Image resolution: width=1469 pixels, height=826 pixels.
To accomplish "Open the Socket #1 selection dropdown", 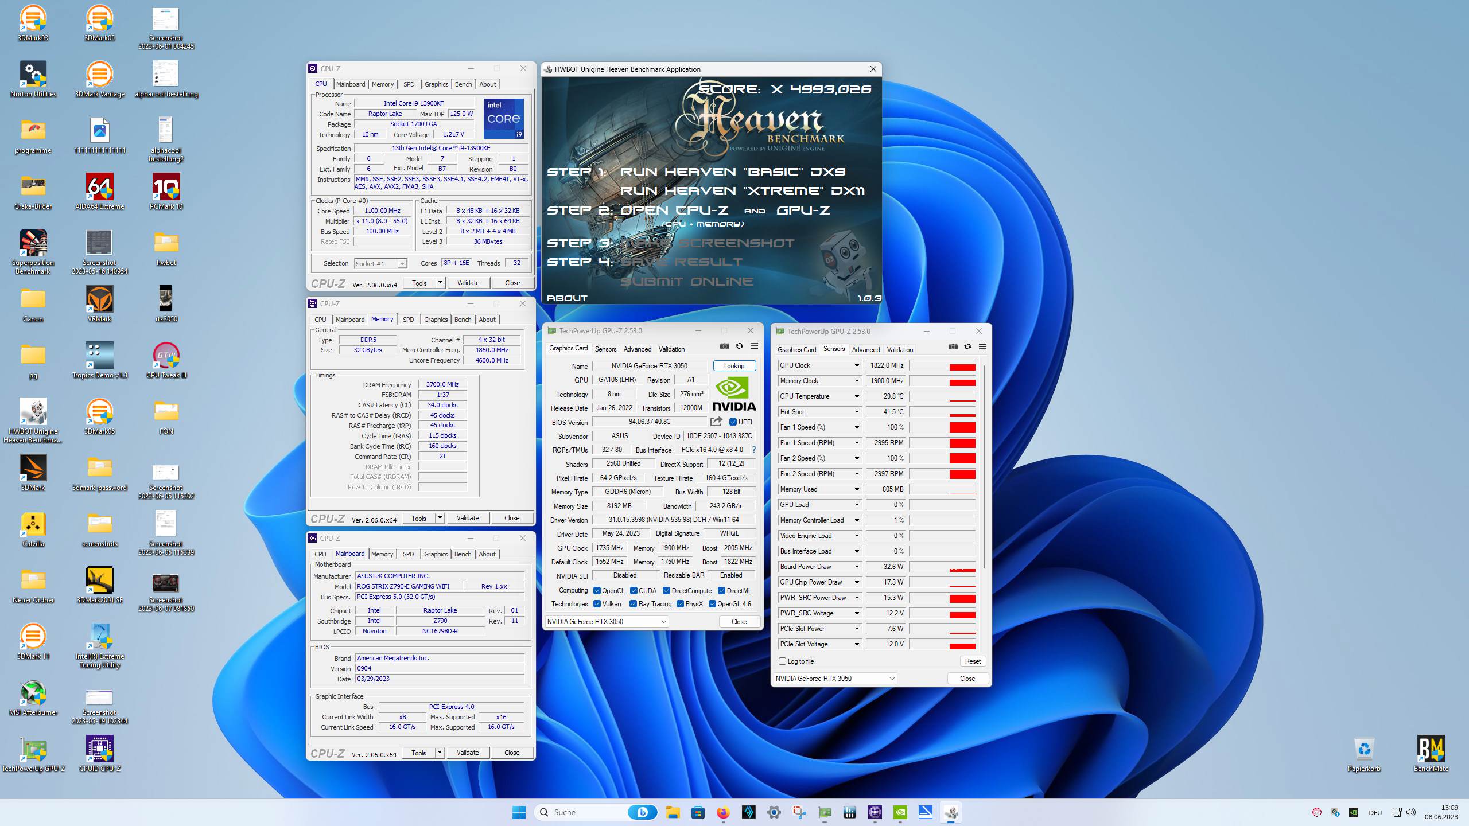I will [x=380, y=263].
